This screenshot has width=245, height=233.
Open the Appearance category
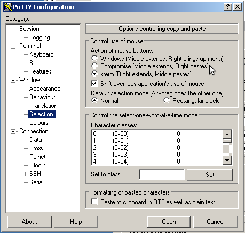tap(45, 89)
